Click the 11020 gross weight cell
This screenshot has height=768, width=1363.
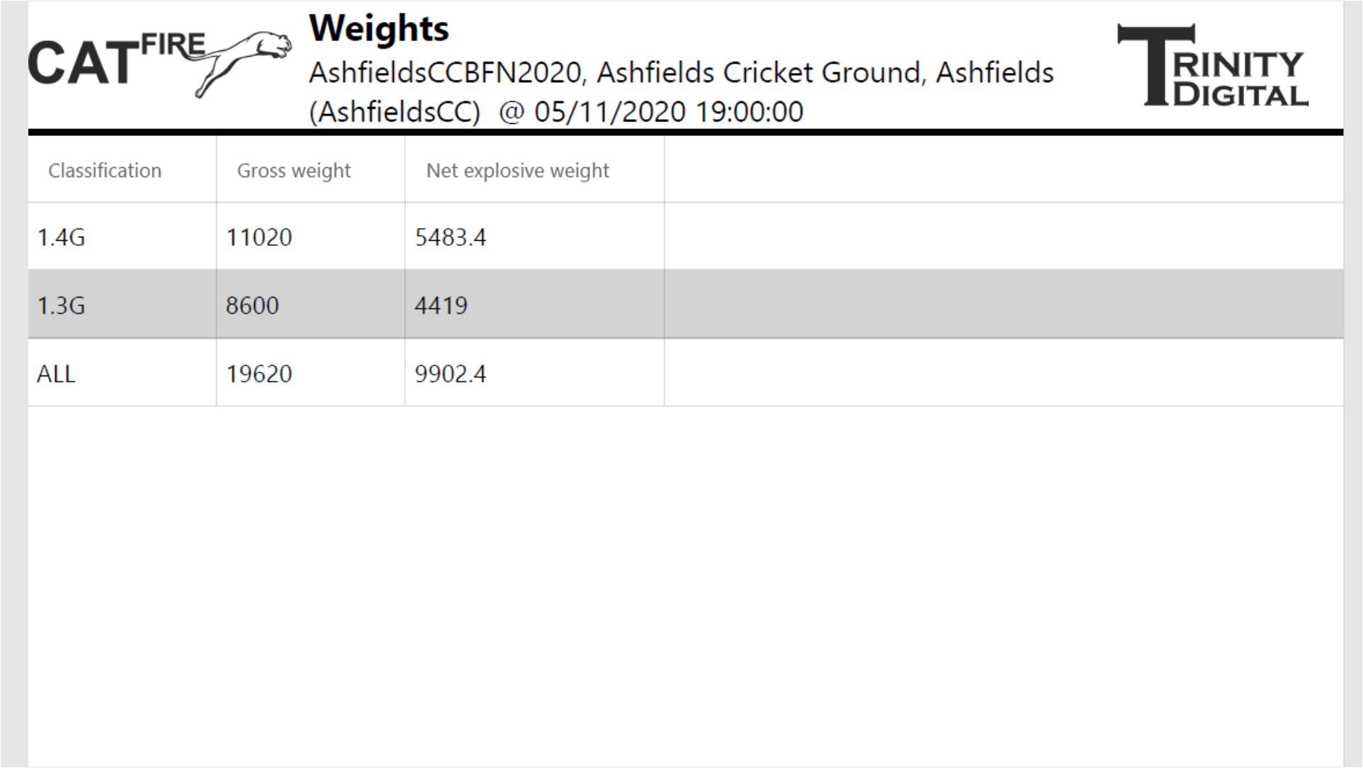[259, 237]
